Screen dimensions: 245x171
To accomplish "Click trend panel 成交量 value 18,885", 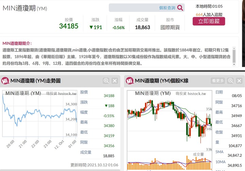I will click(x=109, y=156).
